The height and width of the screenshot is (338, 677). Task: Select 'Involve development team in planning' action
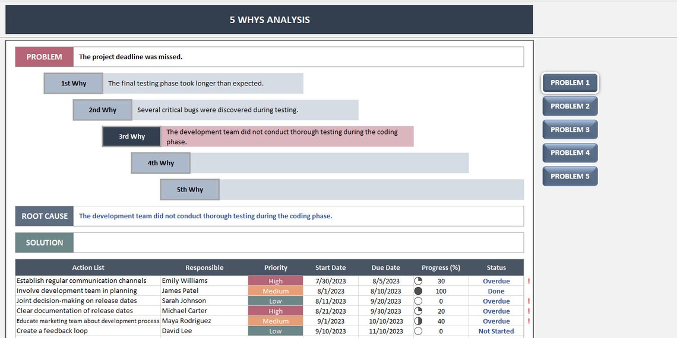(x=88, y=291)
